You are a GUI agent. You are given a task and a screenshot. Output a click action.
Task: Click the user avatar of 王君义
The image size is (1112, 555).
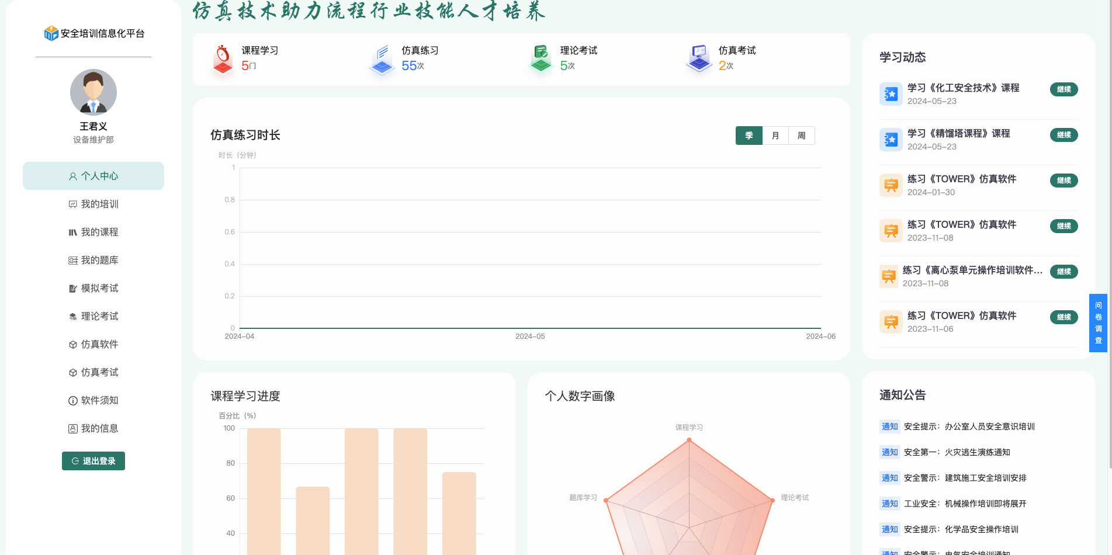tap(93, 92)
